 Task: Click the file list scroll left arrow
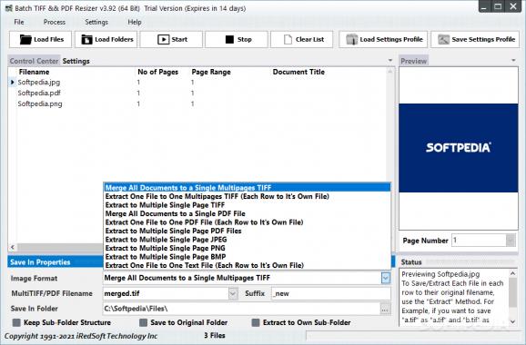pyautogui.click(x=13, y=247)
